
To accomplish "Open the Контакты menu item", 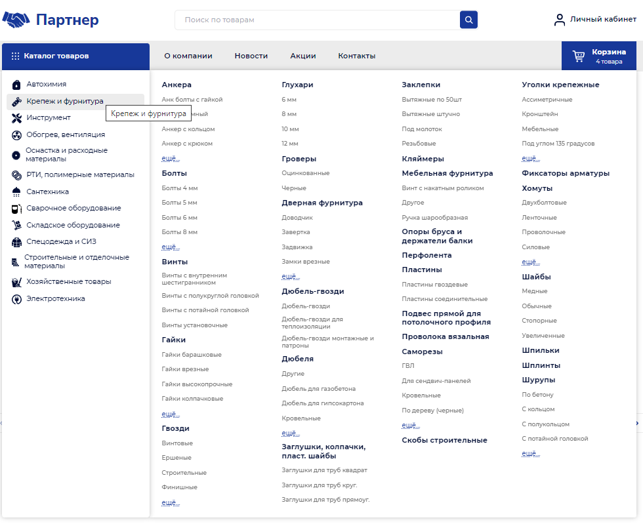I will (357, 56).
